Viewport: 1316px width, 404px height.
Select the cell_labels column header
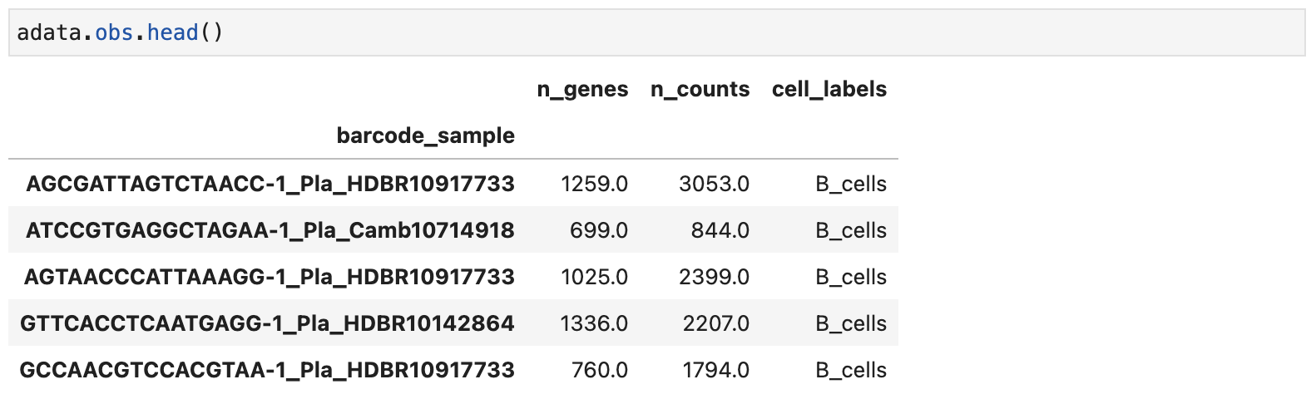[829, 90]
